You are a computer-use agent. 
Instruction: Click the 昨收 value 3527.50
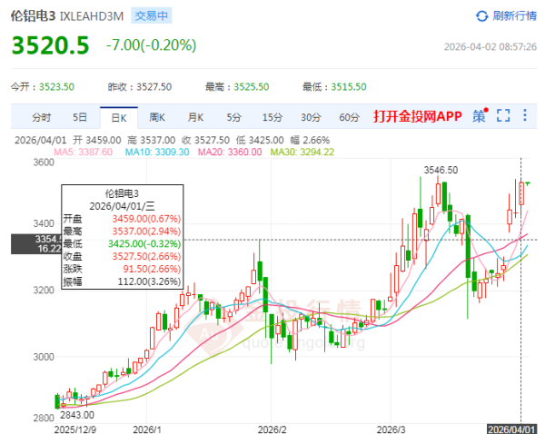pos(154,87)
